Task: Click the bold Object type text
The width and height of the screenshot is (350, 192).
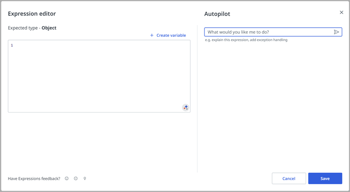Action: click(x=49, y=28)
